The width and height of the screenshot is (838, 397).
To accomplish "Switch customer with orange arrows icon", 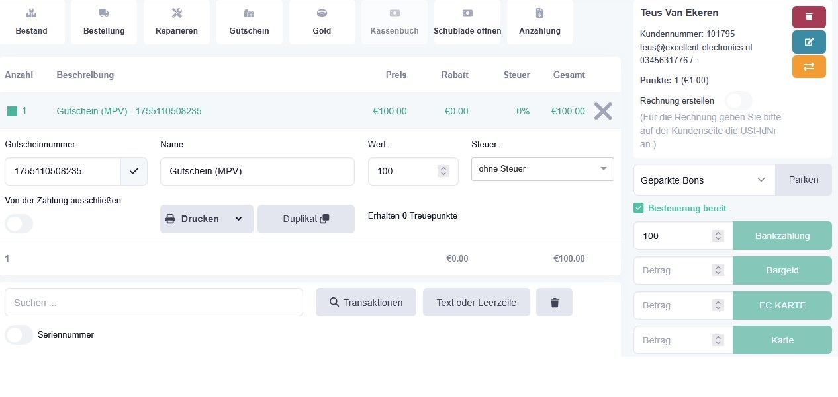I will pyautogui.click(x=809, y=67).
